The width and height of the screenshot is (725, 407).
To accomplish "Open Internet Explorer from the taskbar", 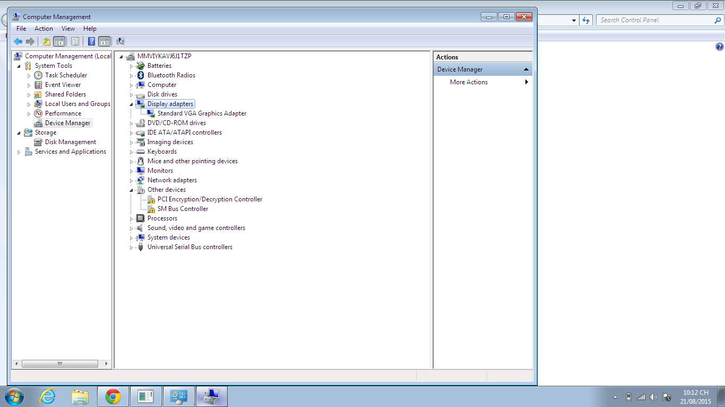I will (x=48, y=396).
